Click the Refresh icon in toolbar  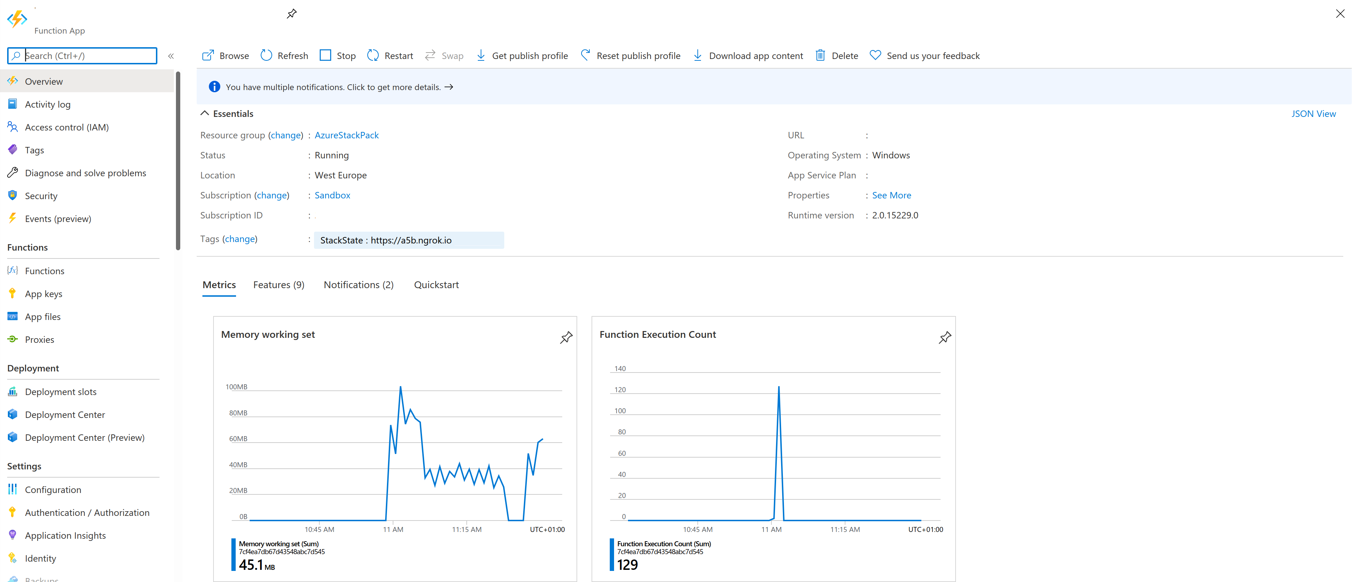(266, 55)
